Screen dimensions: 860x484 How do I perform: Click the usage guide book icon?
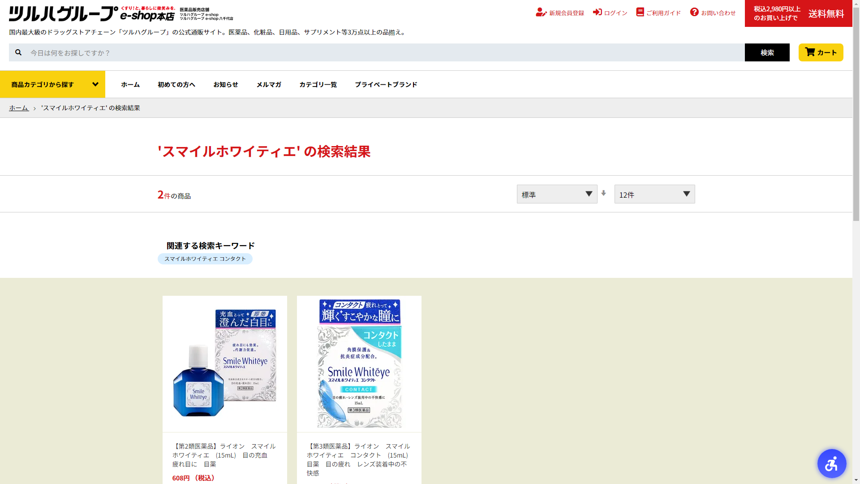(640, 12)
